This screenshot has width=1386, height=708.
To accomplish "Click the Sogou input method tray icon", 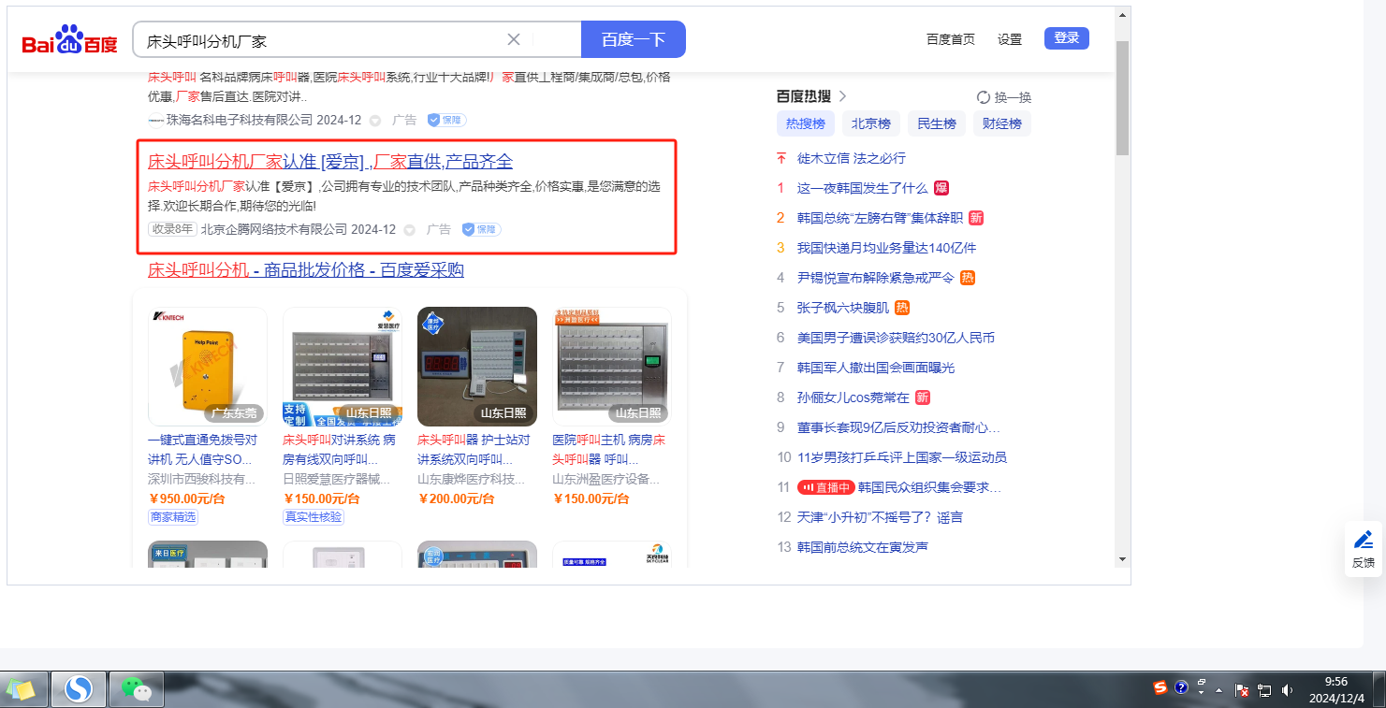I will [x=1160, y=688].
